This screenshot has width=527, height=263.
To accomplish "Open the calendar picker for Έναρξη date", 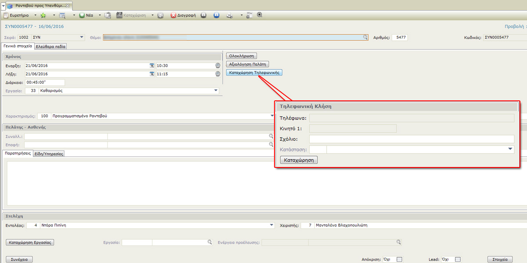I will coord(152,65).
